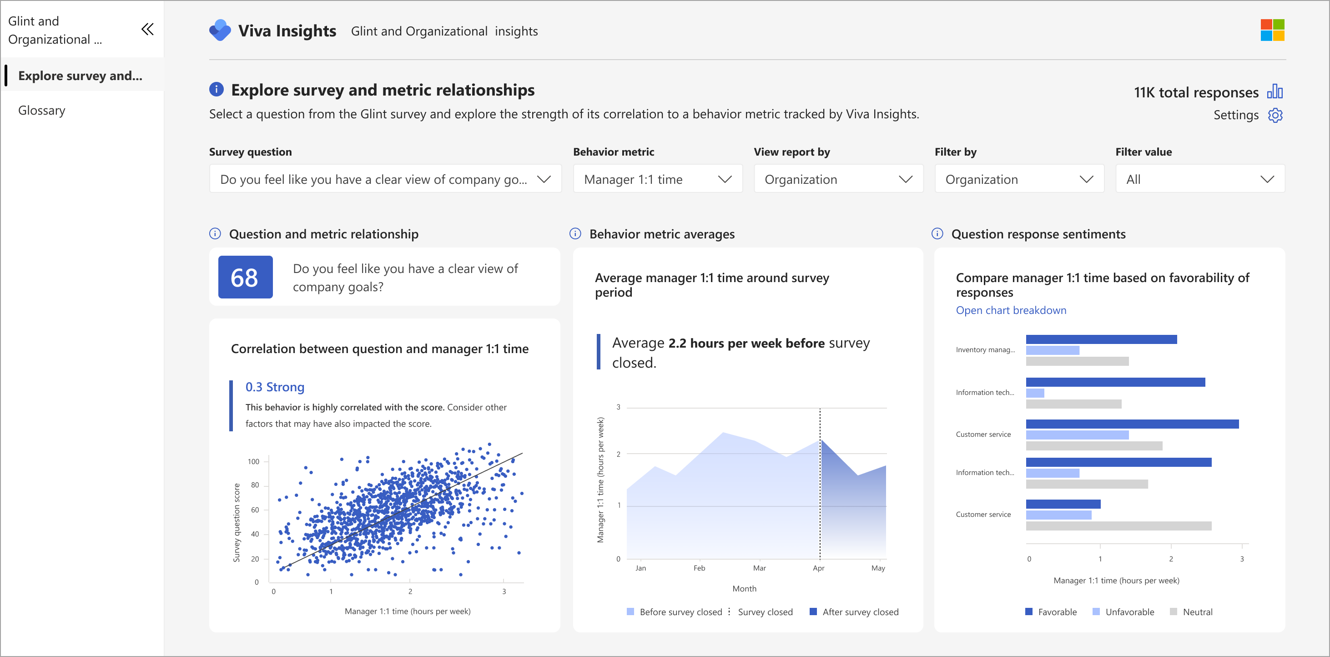Click the Glint and Organizational insights header text
Screen dimensions: 1330x657
click(x=444, y=31)
